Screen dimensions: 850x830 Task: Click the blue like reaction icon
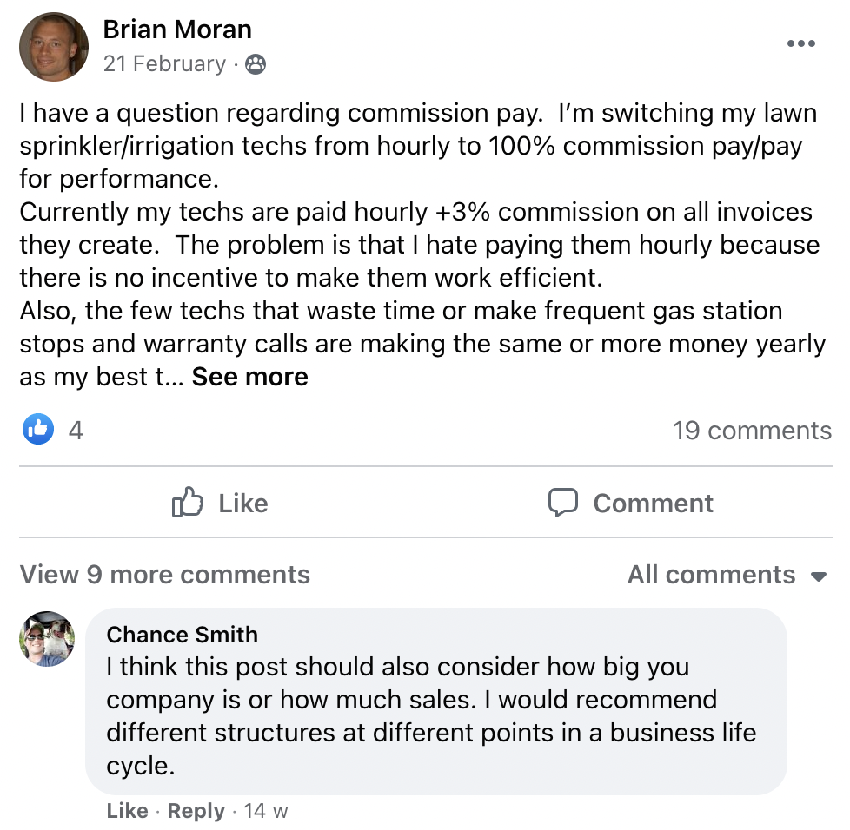pyautogui.click(x=38, y=429)
